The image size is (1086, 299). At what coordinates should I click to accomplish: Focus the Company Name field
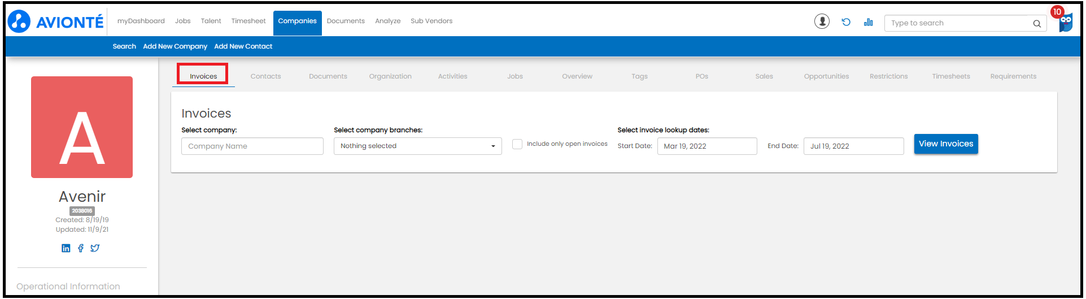coord(252,146)
